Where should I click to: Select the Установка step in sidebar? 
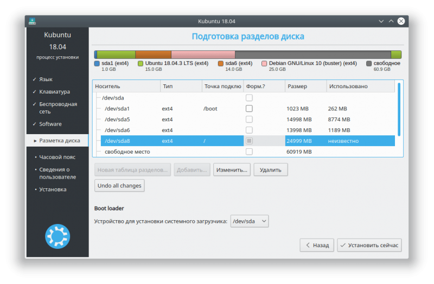[x=53, y=189]
